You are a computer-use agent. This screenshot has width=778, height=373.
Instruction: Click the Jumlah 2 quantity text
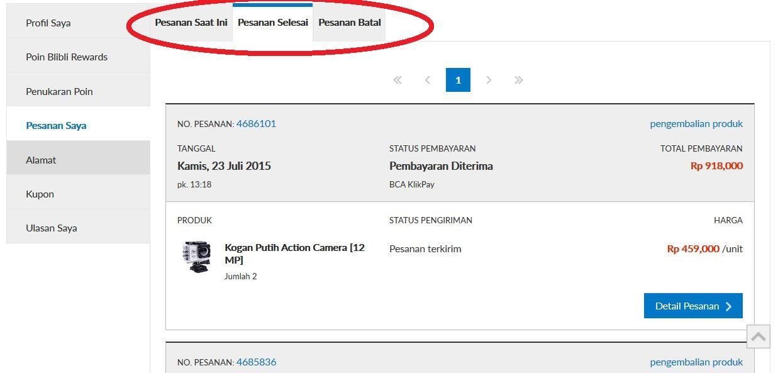point(241,276)
